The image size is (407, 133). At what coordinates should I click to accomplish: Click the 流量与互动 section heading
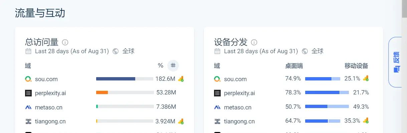40,13
